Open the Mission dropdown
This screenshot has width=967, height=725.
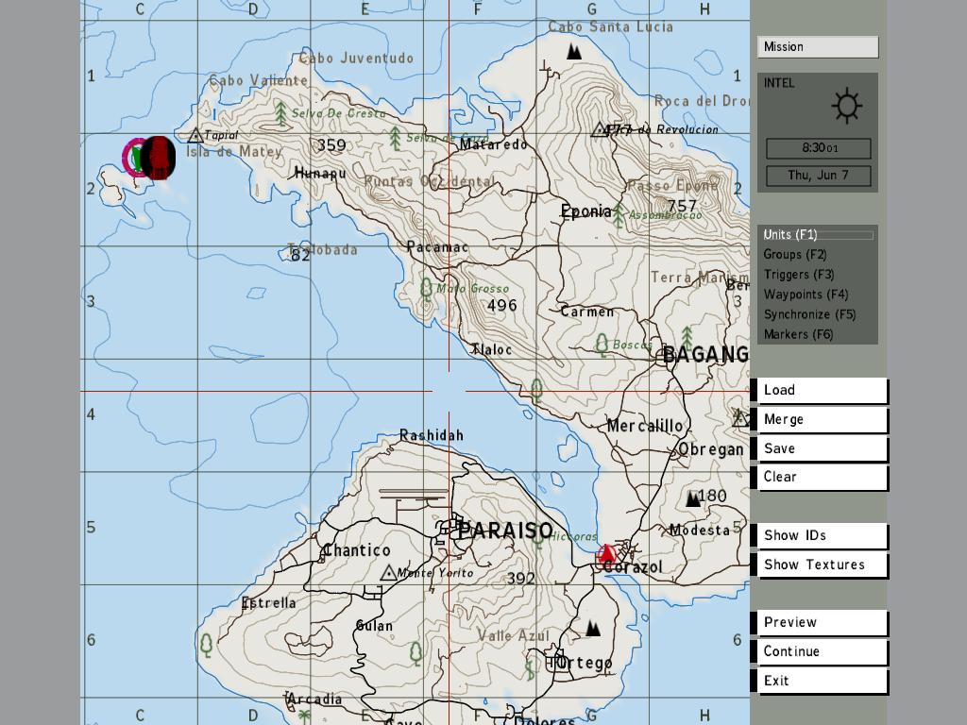(x=818, y=47)
